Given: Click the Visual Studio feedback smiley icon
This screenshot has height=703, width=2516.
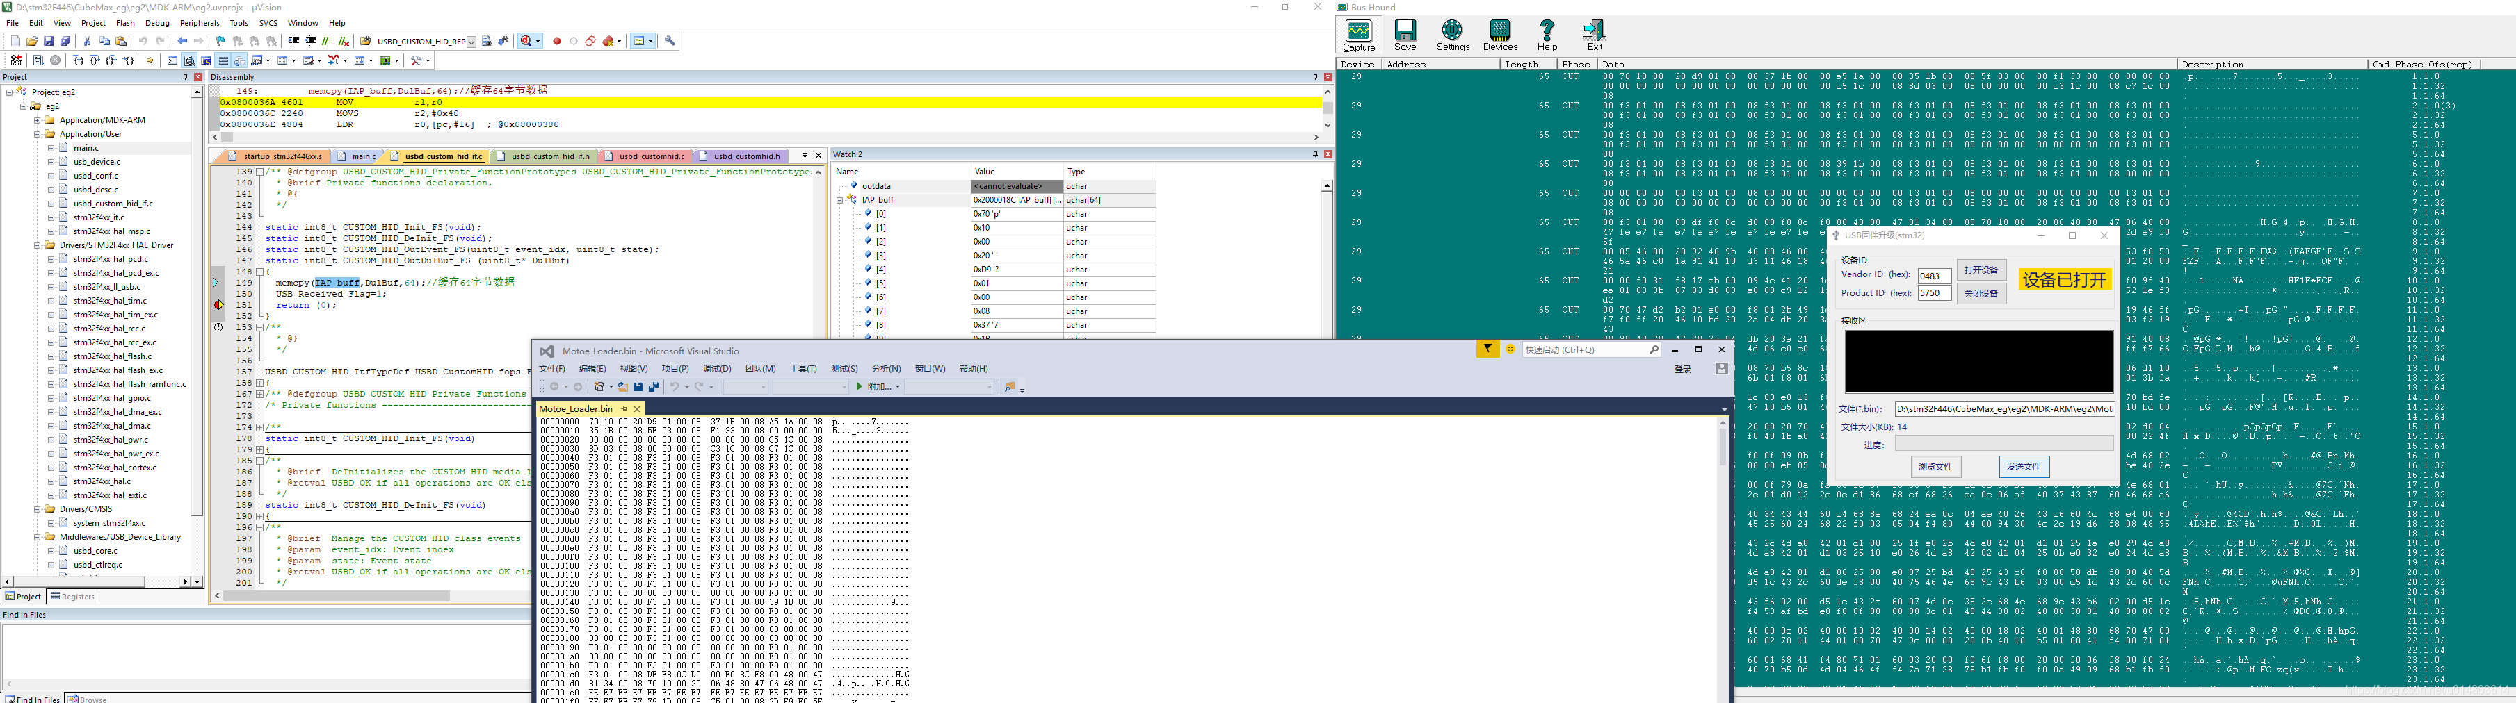Looking at the screenshot, I should 1510,349.
